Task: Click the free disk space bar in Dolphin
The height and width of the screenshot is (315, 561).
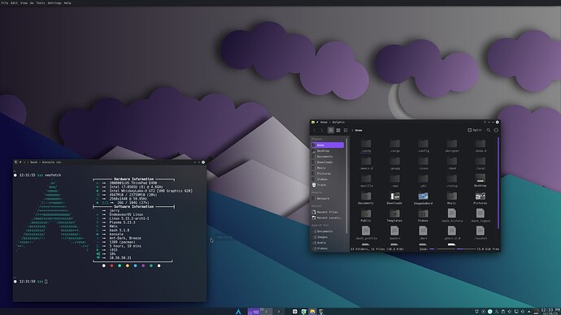Action: 466,249
